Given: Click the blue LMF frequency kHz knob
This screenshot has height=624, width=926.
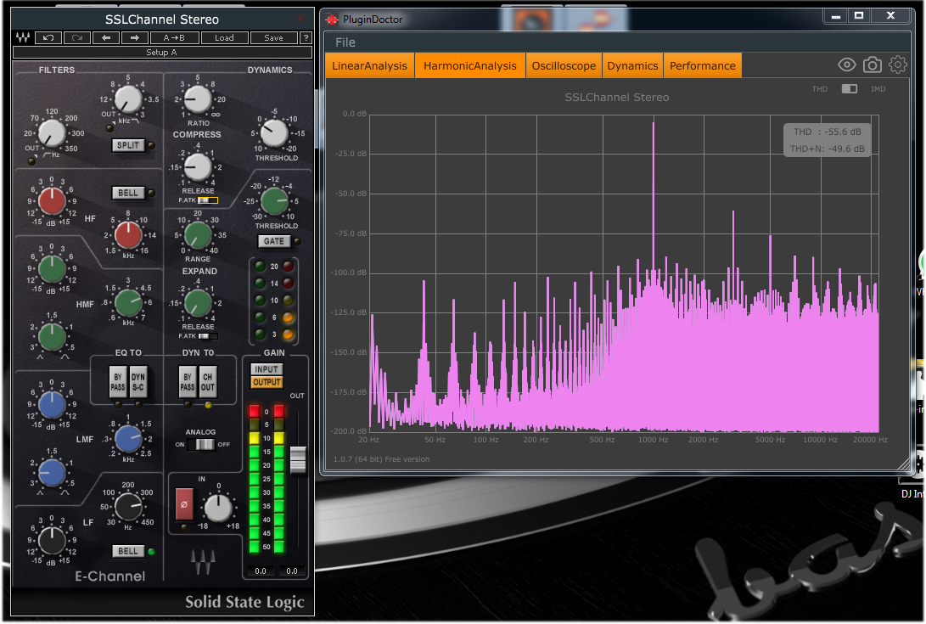Looking at the screenshot, I should click(127, 440).
